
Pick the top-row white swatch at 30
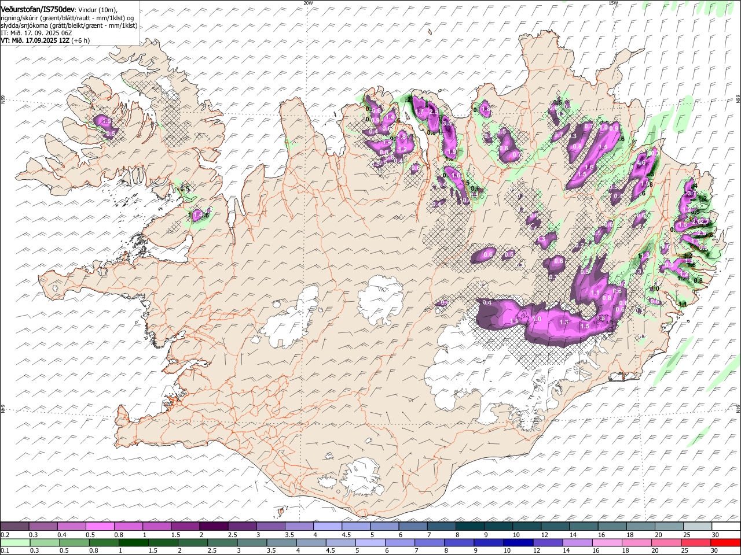[727, 526]
